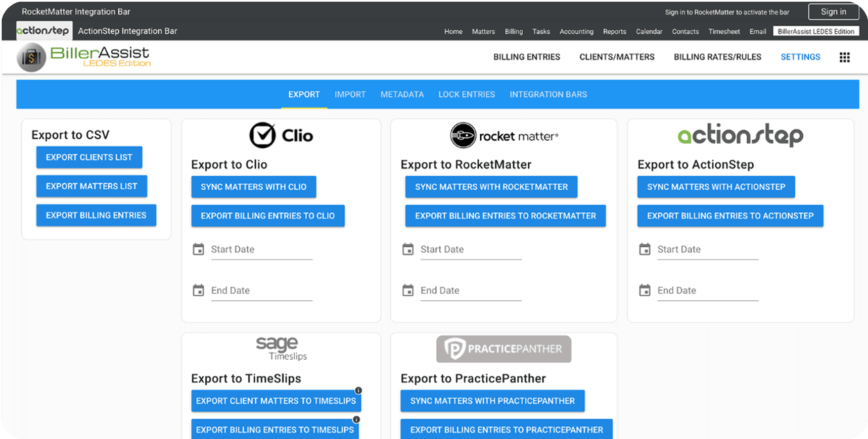Click Reports in ActionStep integration bar
Image resolution: width=868 pixels, height=439 pixels.
click(x=615, y=31)
